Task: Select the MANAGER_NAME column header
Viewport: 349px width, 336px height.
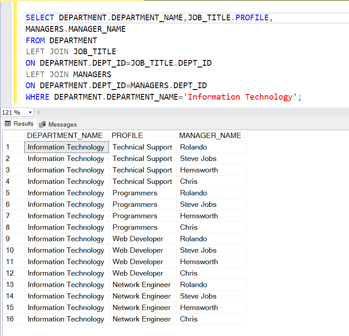Action: coord(211,135)
